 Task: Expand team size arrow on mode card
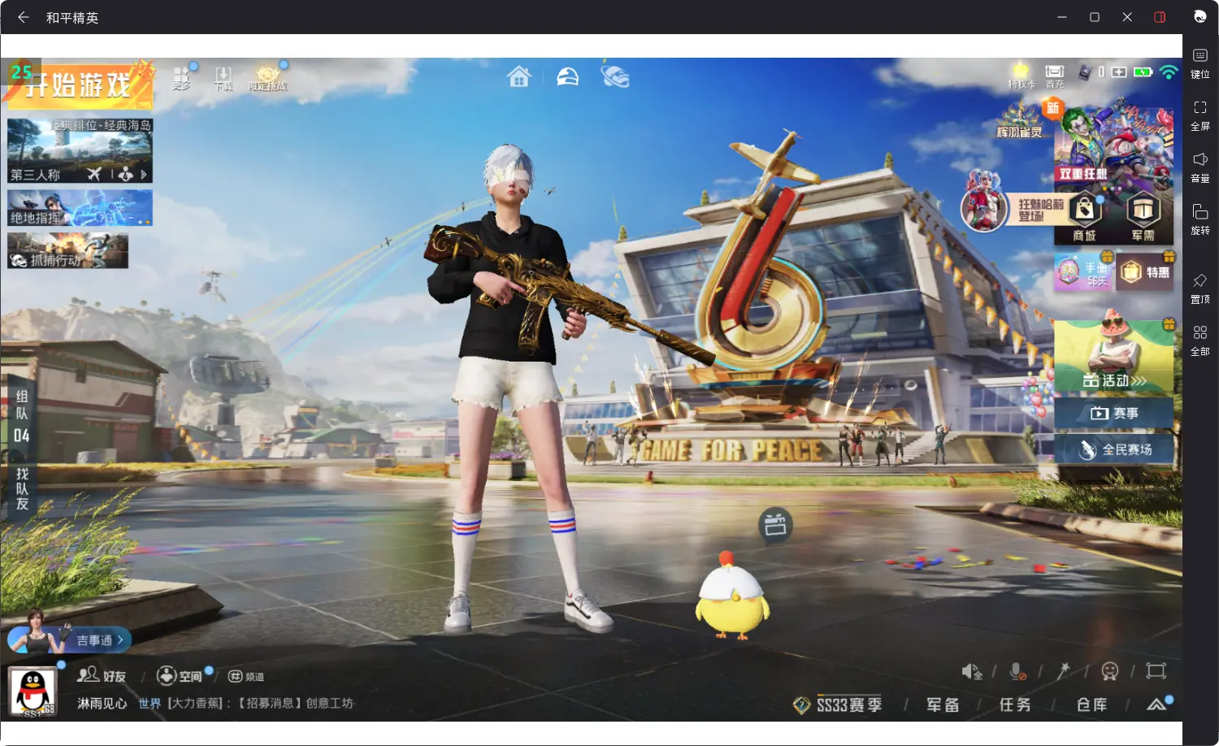[143, 174]
